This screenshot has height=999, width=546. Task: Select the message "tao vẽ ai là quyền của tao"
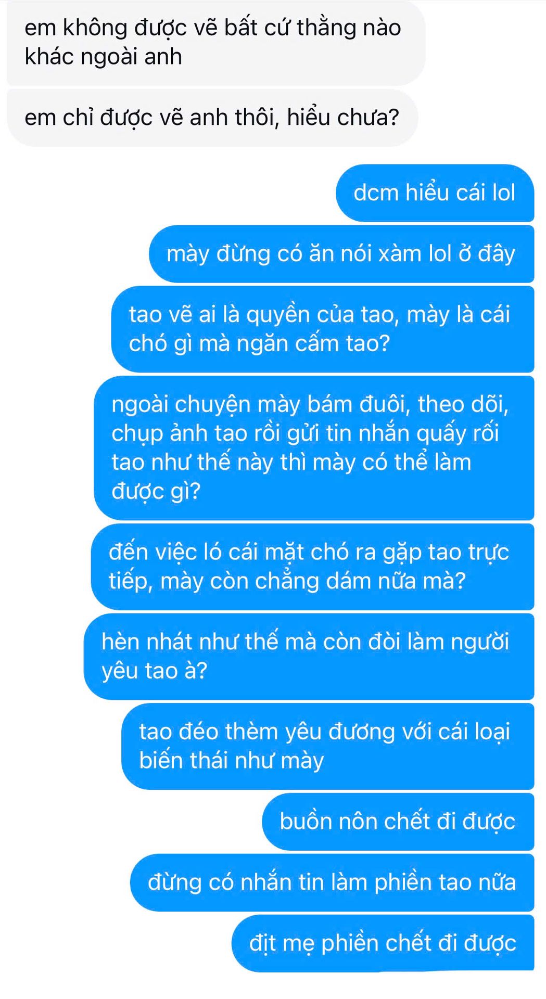(x=323, y=329)
